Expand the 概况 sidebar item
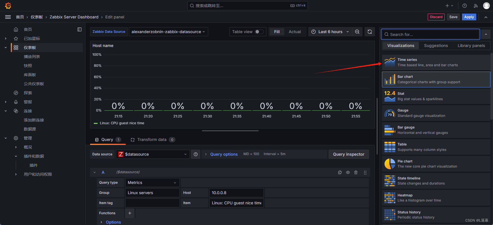 pos(16,147)
